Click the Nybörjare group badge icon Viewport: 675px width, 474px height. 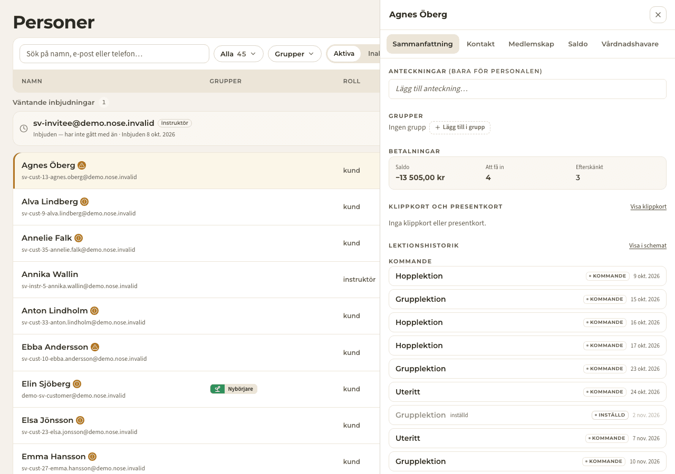pyautogui.click(x=217, y=389)
